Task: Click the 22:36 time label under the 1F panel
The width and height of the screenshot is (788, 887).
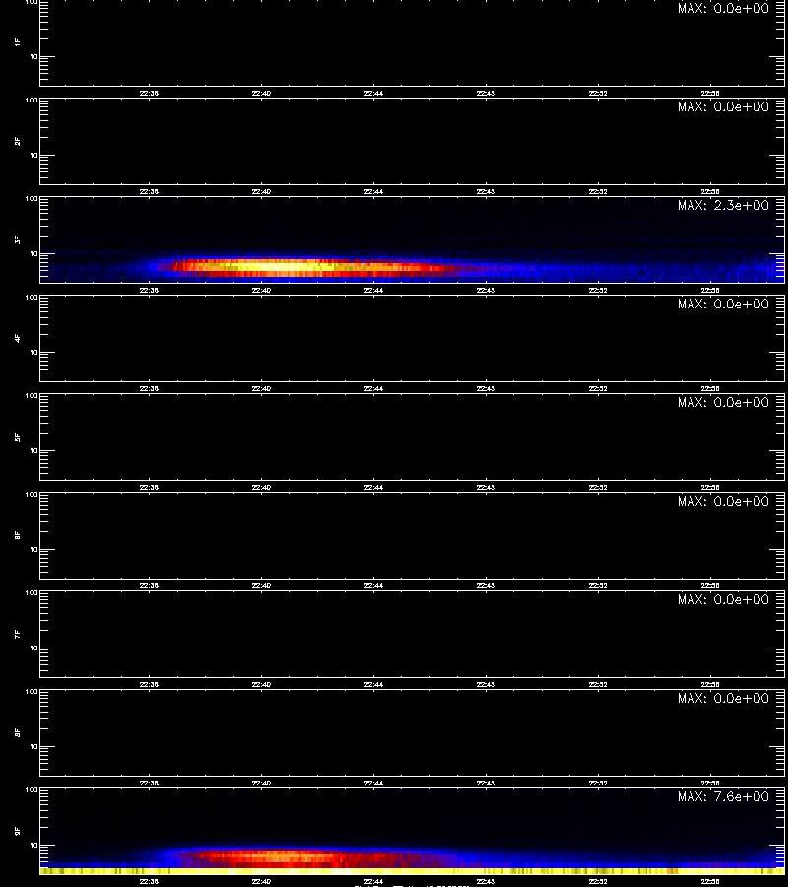Action: 149,94
